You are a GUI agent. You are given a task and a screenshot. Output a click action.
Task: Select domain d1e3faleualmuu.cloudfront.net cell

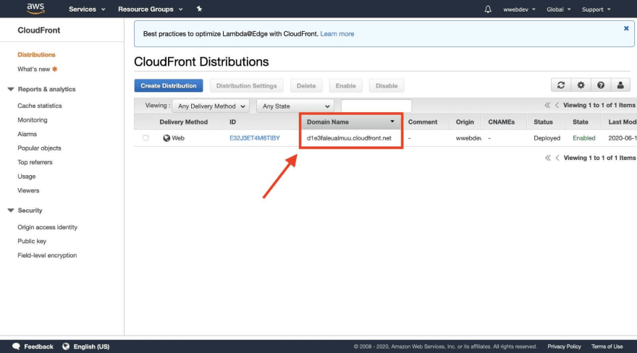coord(349,138)
